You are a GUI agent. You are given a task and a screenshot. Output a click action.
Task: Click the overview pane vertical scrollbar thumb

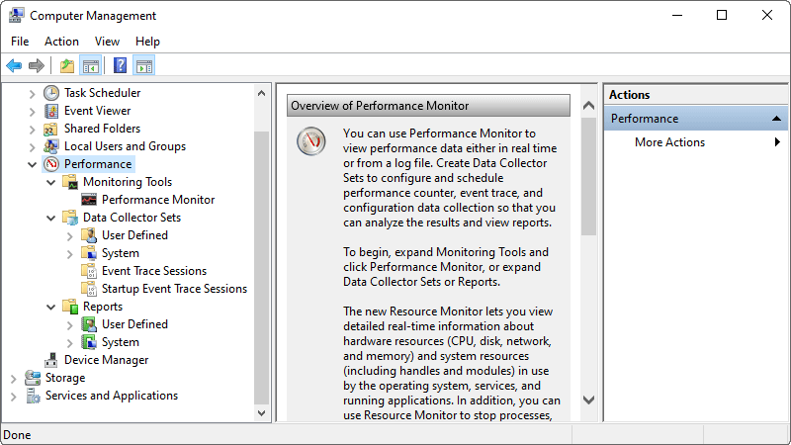pyautogui.click(x=588, y=177)
